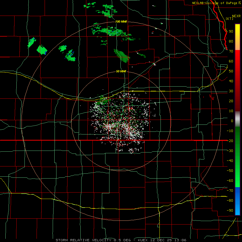The height and width of the screenshot is (242, 242).
Task: Click the -20 value on the velocity scale
Action: tap(230, 141)
